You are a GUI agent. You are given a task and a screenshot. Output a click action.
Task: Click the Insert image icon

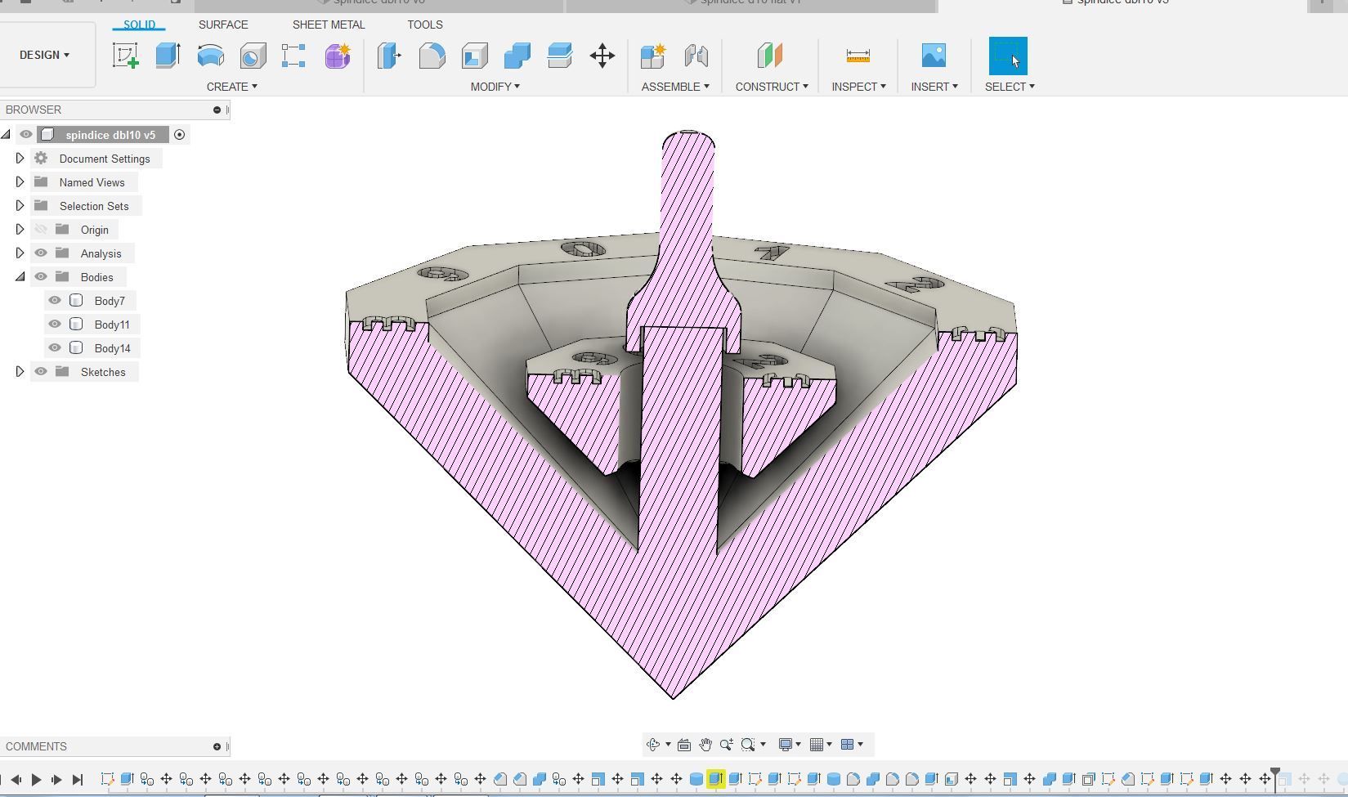(934, 56)
